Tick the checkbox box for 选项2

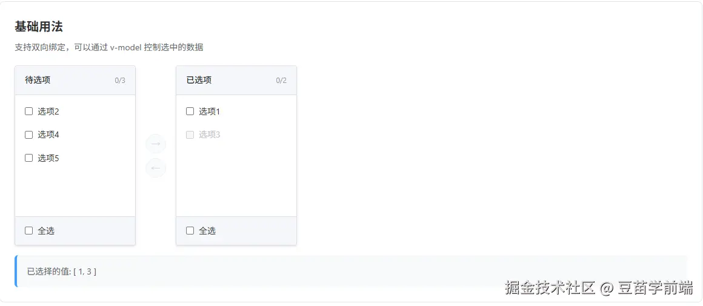pyautogui.click(x=28, y=111)
